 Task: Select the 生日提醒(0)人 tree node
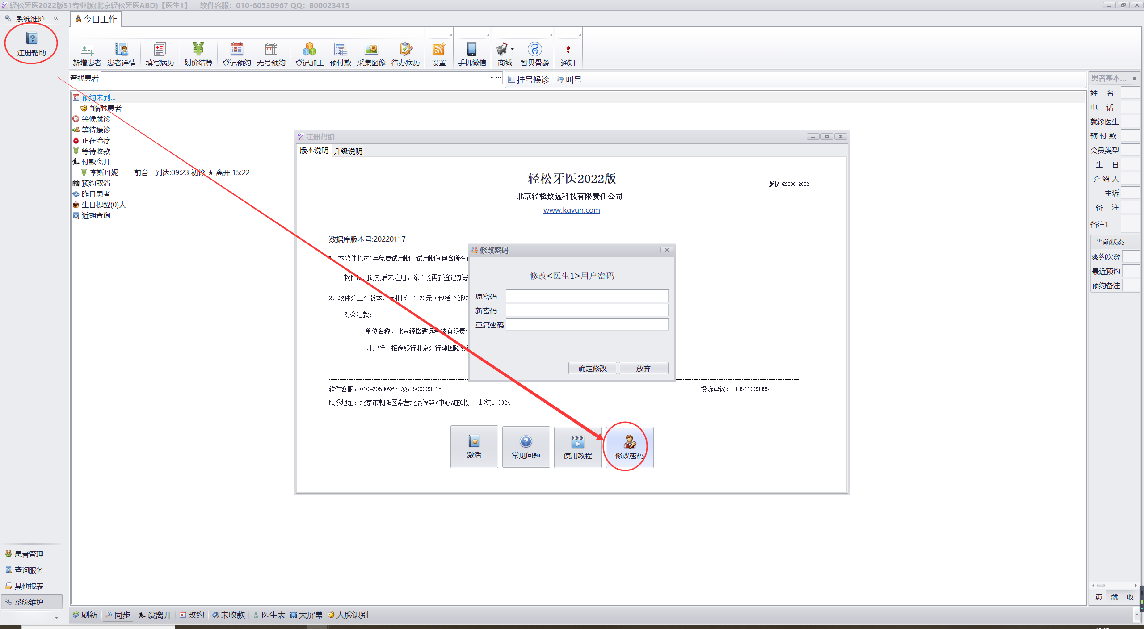(x=104, y=205)
